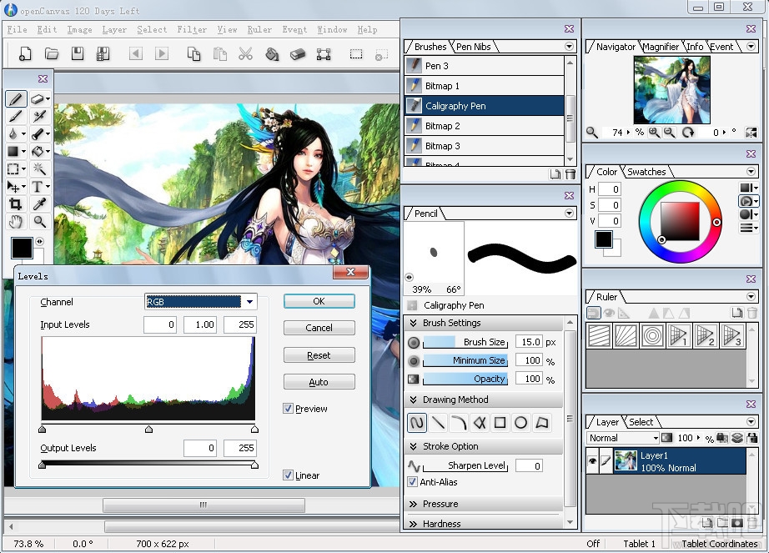Select the Crop tool
This screenshot has height=553, width=769.
tap(14, 204)
